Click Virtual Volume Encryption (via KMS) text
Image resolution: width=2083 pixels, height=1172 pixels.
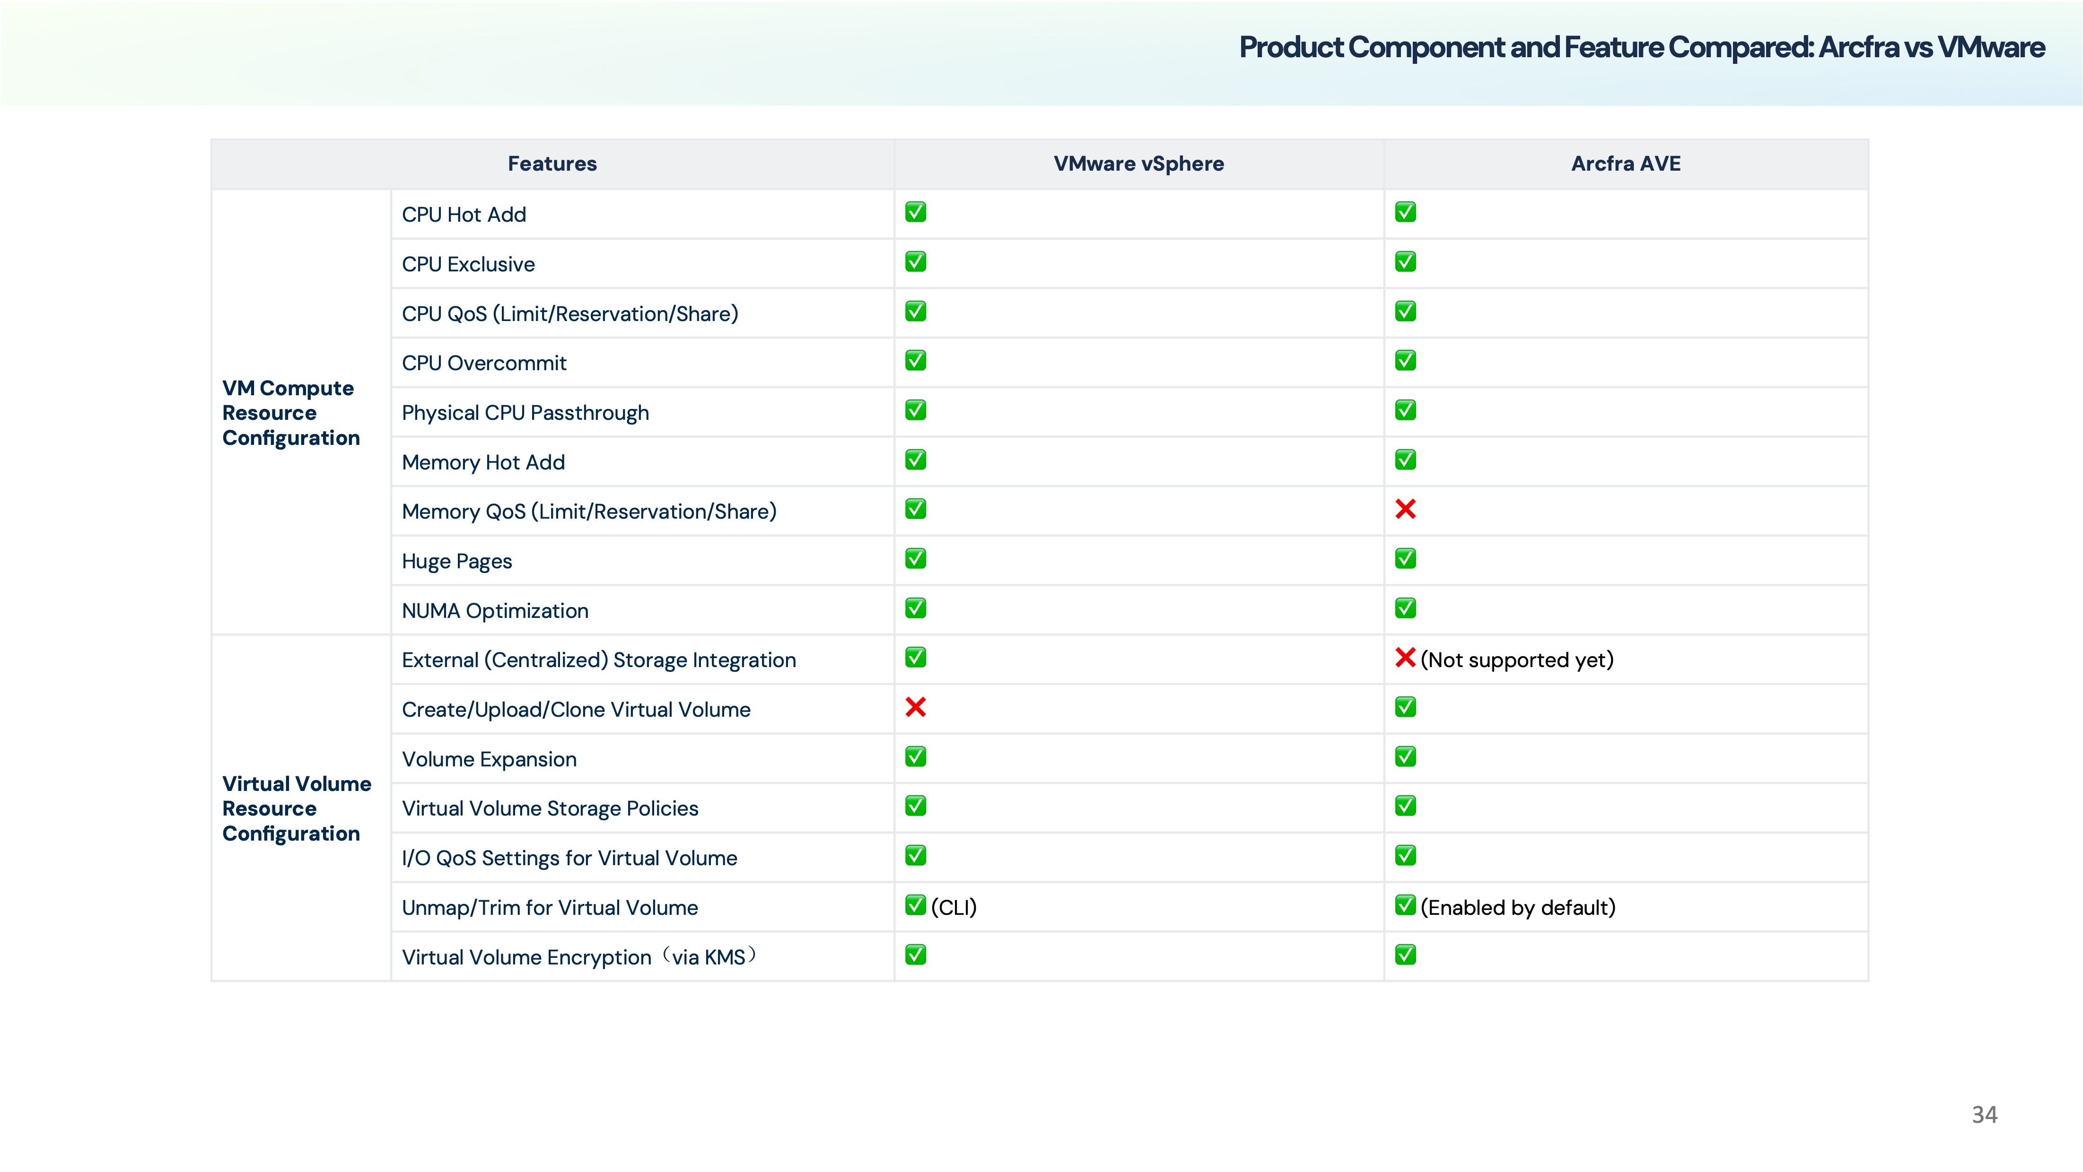580,957
